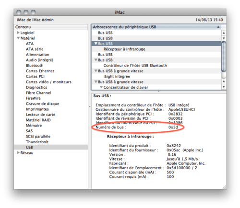Click the Apple Computer, Inc. manufacturer value
Viewport: 240px width, 208px height.
(x=186, y=163)
